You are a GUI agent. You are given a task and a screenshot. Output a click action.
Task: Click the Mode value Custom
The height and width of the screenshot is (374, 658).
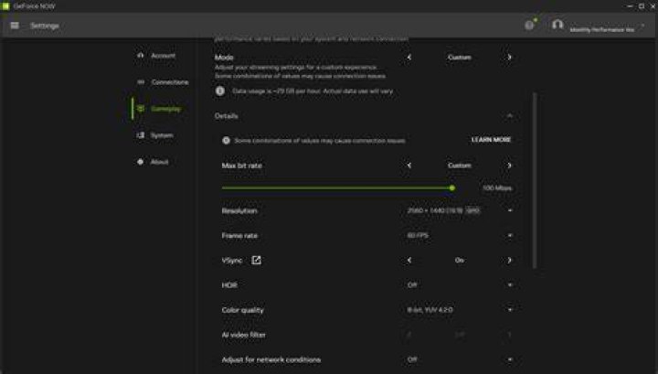460,57
